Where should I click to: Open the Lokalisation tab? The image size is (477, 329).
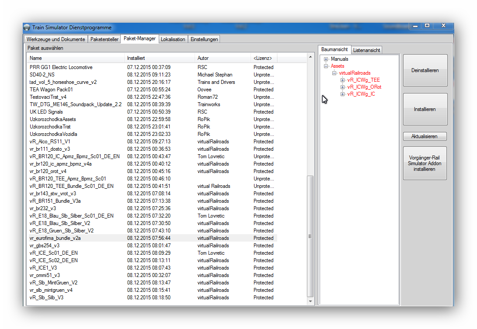point(173,39)
